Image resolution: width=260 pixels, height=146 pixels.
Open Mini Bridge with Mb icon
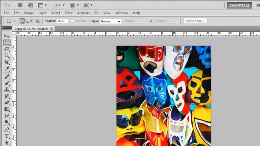30,5
